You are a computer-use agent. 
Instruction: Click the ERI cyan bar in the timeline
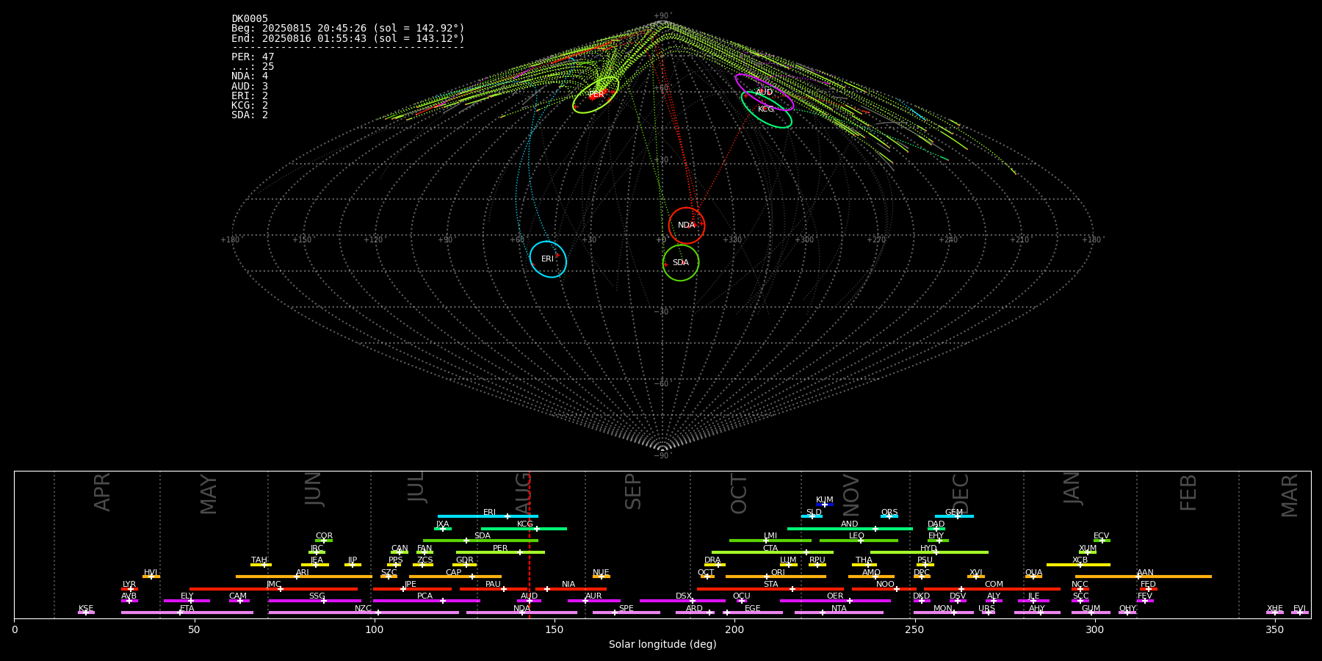488,516
